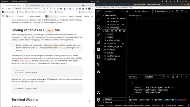Bookmark the page with star icon

[x=51, y=9]
